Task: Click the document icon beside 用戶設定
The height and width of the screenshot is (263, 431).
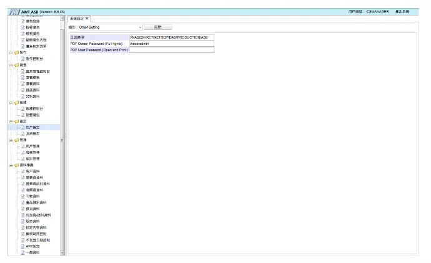Action: [22, 127]
